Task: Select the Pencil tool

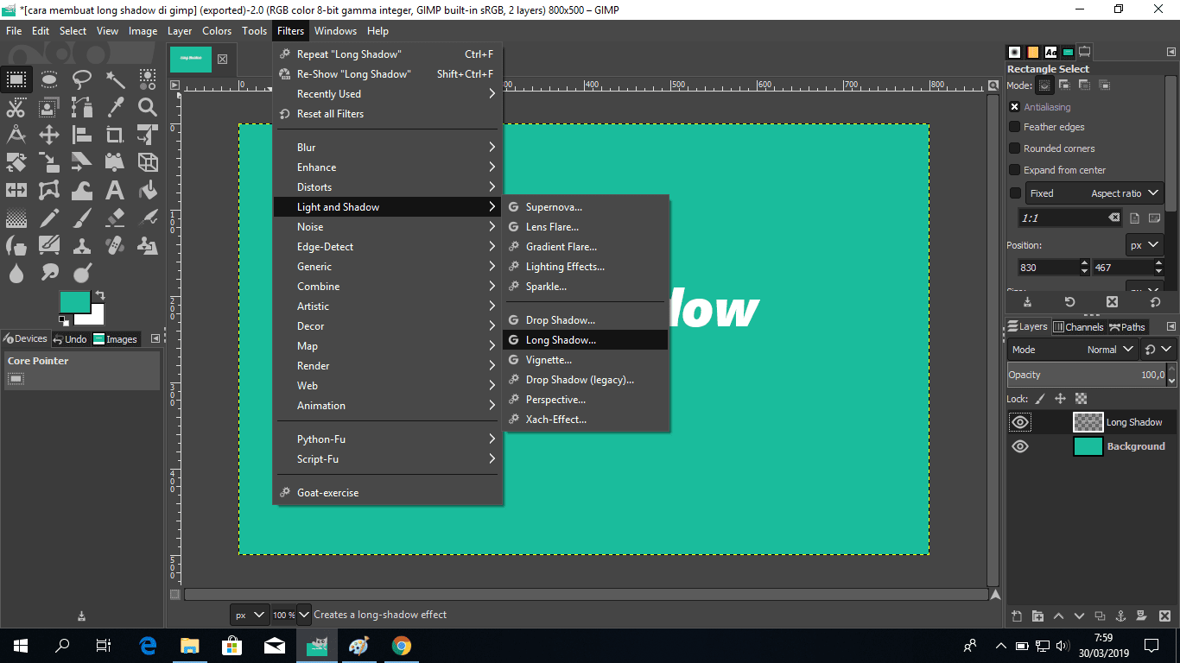Action: [49, 217]
